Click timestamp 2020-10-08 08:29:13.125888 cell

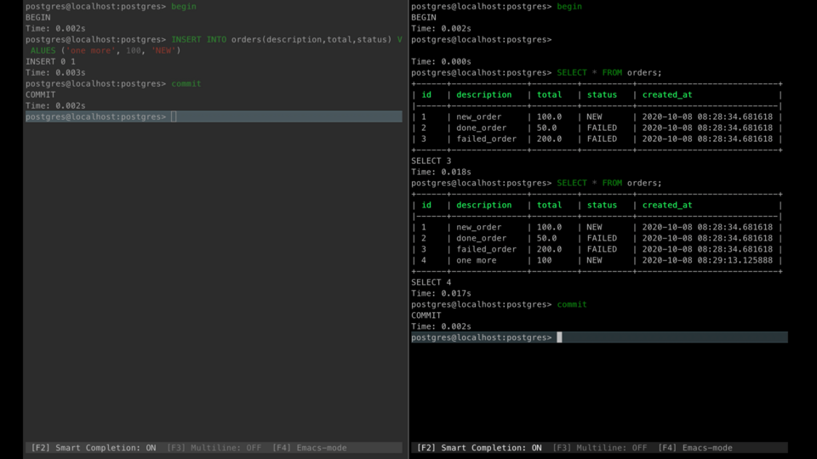tap(707, 260)
